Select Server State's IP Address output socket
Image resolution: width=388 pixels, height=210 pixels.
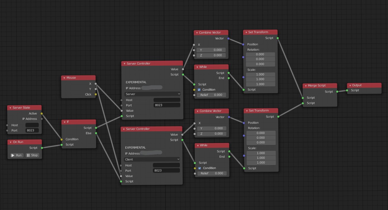[x=42, y=119]
